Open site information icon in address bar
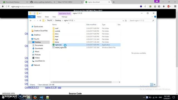This screenshot has height=100, width=178. (x=6, y=6)
